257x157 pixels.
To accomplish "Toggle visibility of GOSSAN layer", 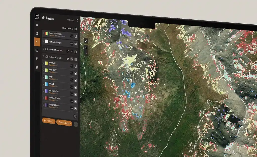I will (76, 66).
